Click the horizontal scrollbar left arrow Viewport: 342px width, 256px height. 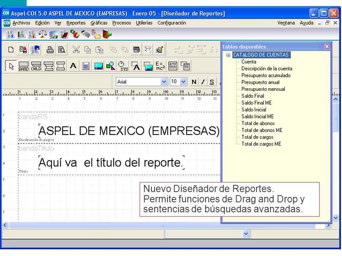(x=5, y=225)
